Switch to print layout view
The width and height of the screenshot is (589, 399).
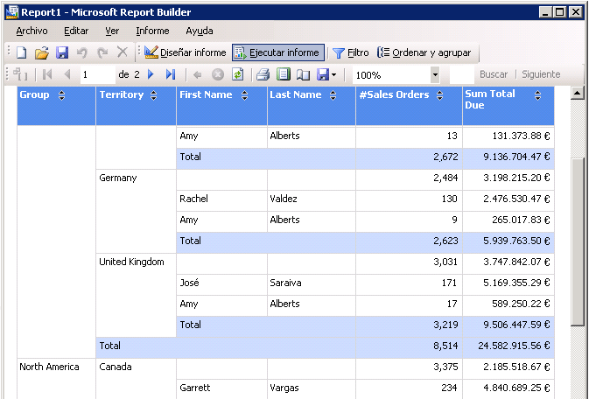pyautogui.click(x=283, y=75)
